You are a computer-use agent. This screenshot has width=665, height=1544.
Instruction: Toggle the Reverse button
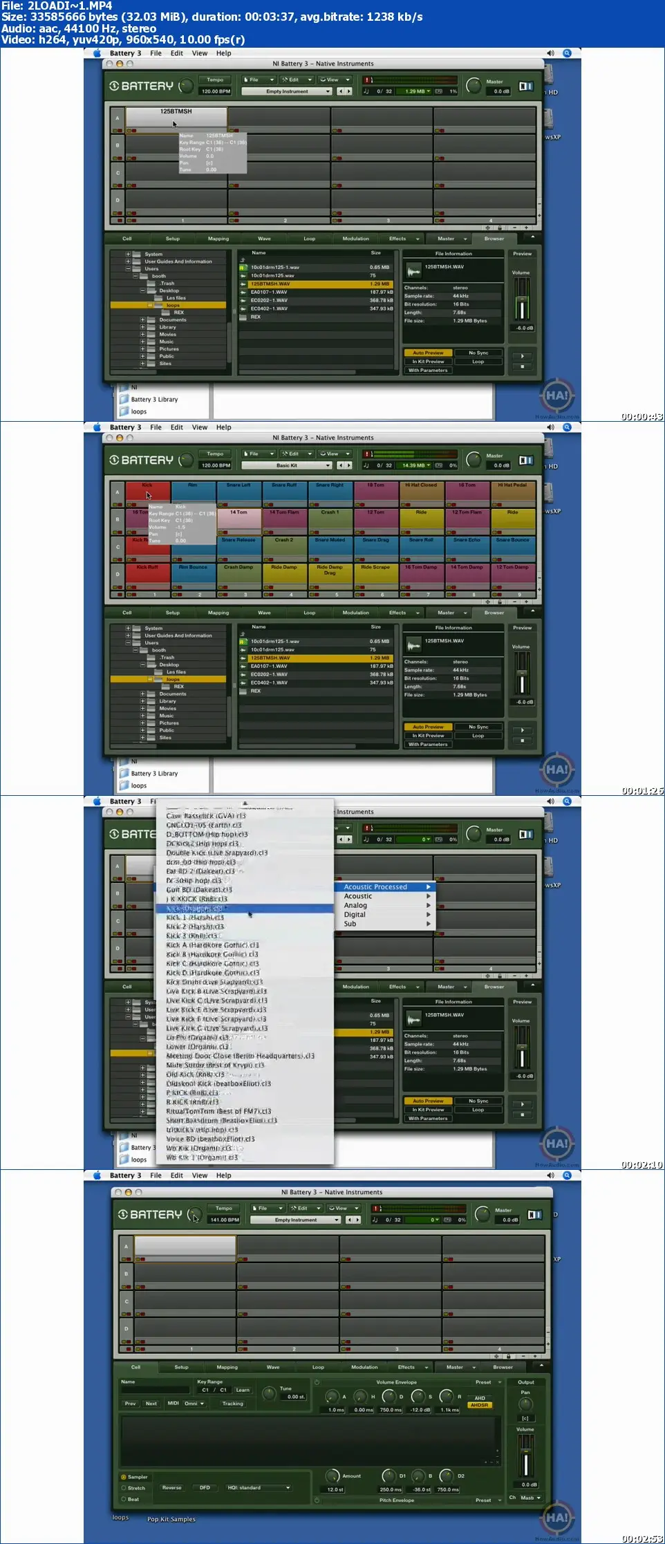click(x=171, y=1488)
